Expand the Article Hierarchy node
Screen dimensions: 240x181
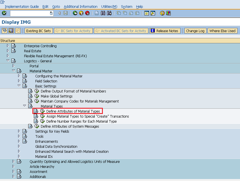[x=13, y=166]
